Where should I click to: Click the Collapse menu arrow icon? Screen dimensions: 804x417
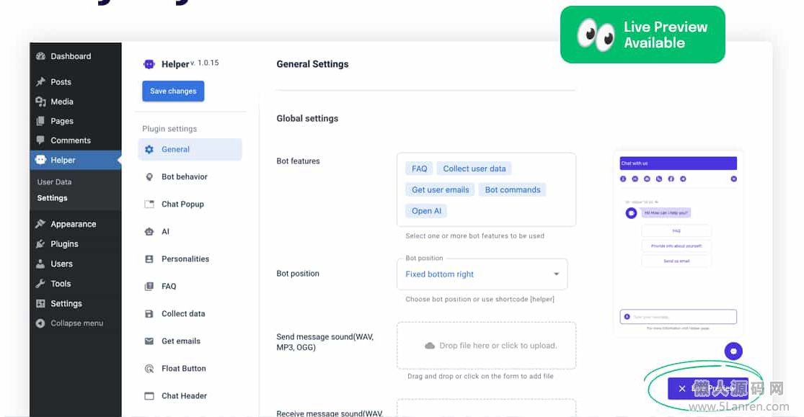[x=40, y=323]
